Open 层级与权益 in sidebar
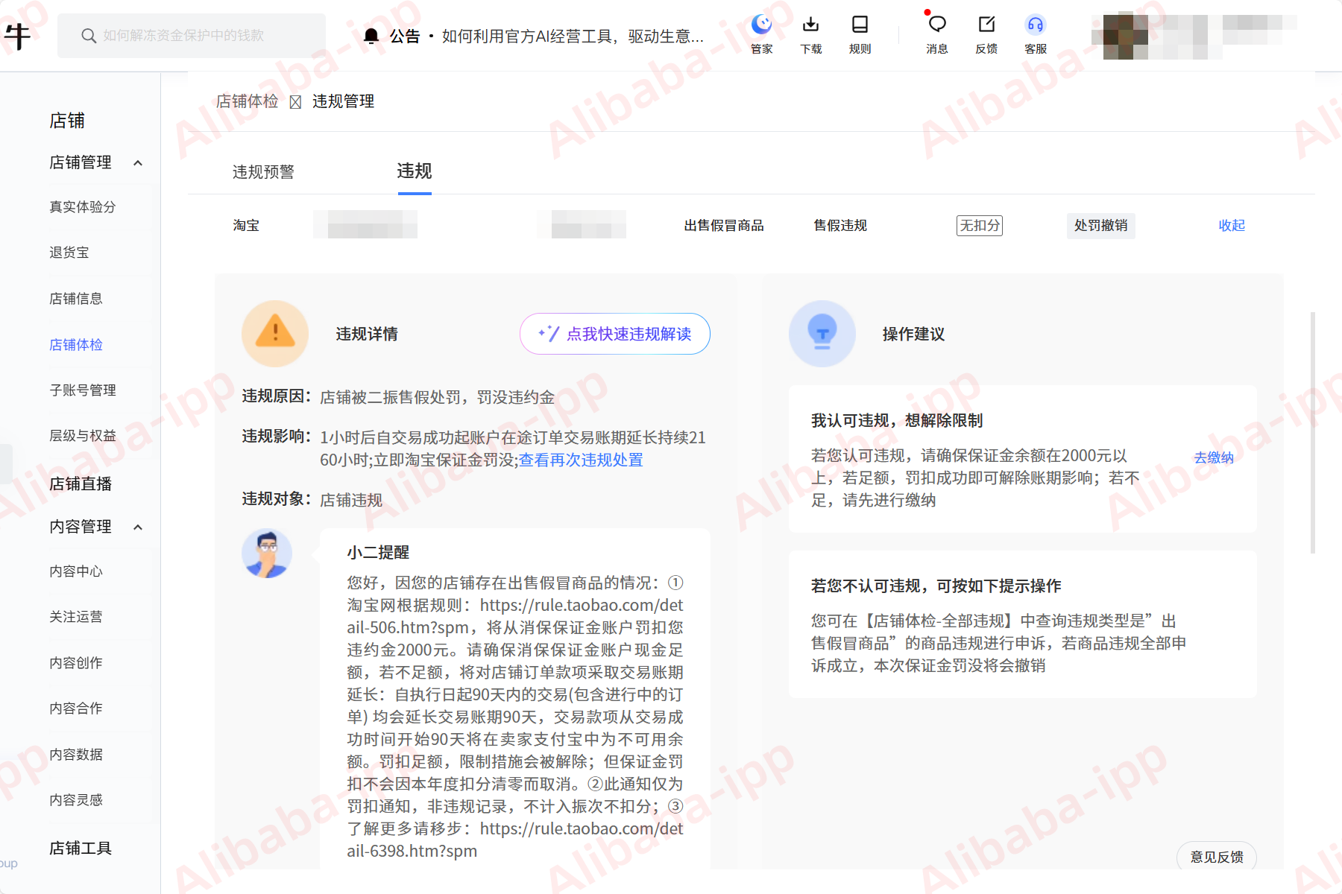The width and height of the screenshot is (1342, 894). tap(83, 435)
